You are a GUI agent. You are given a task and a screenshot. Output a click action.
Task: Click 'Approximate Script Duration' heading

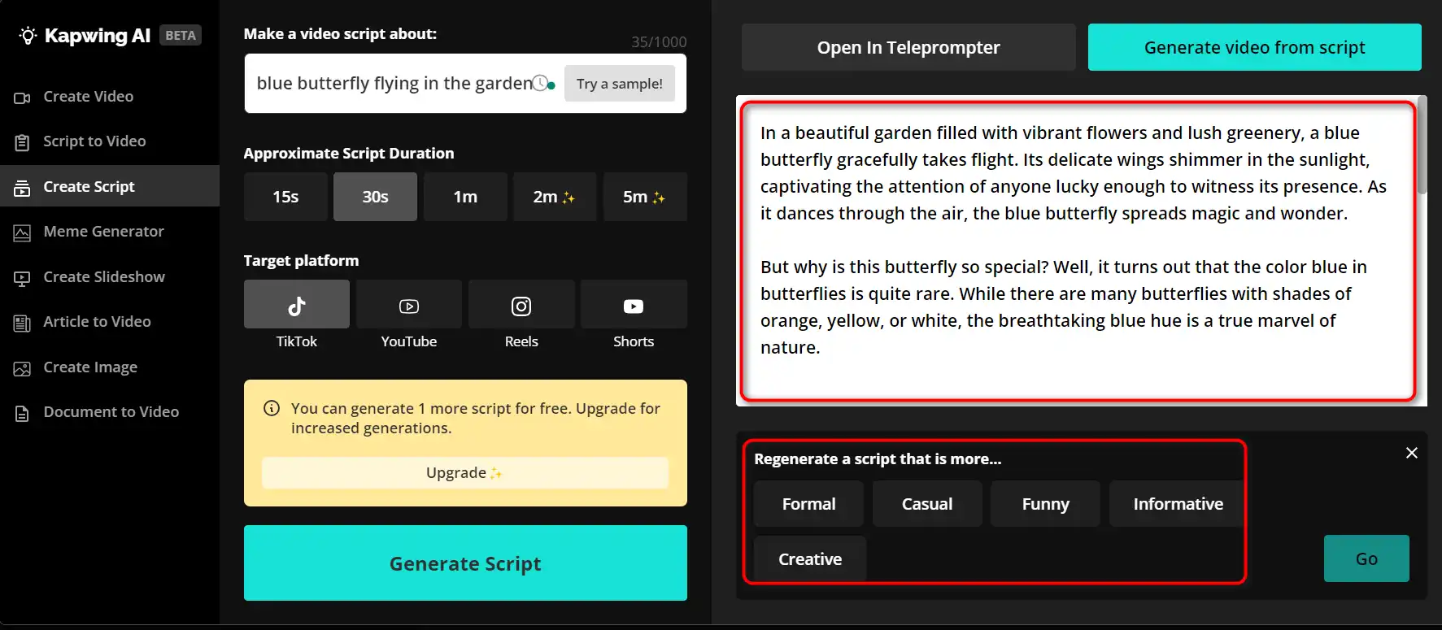pyautogui.click(x=349, y=154)
